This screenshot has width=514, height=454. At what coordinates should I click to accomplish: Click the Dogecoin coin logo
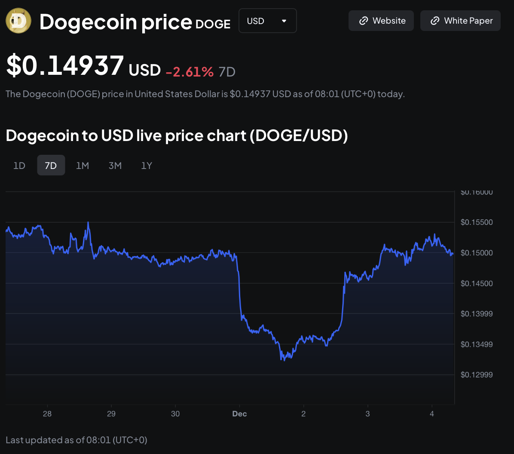pos(18,21)
